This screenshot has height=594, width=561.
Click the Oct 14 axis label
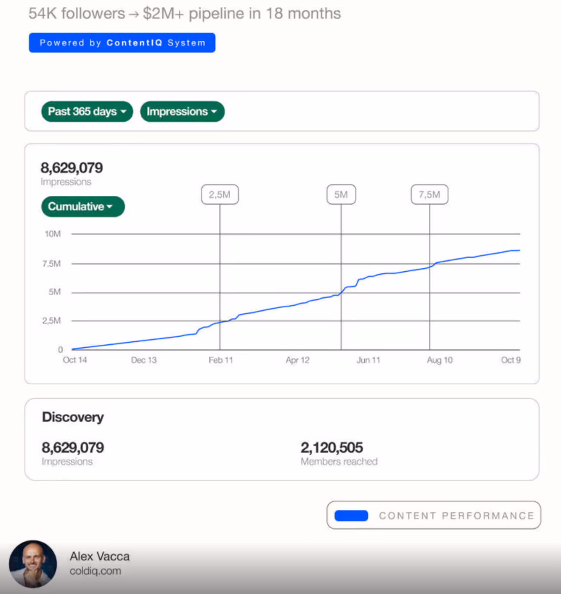[x=75, y=360]
